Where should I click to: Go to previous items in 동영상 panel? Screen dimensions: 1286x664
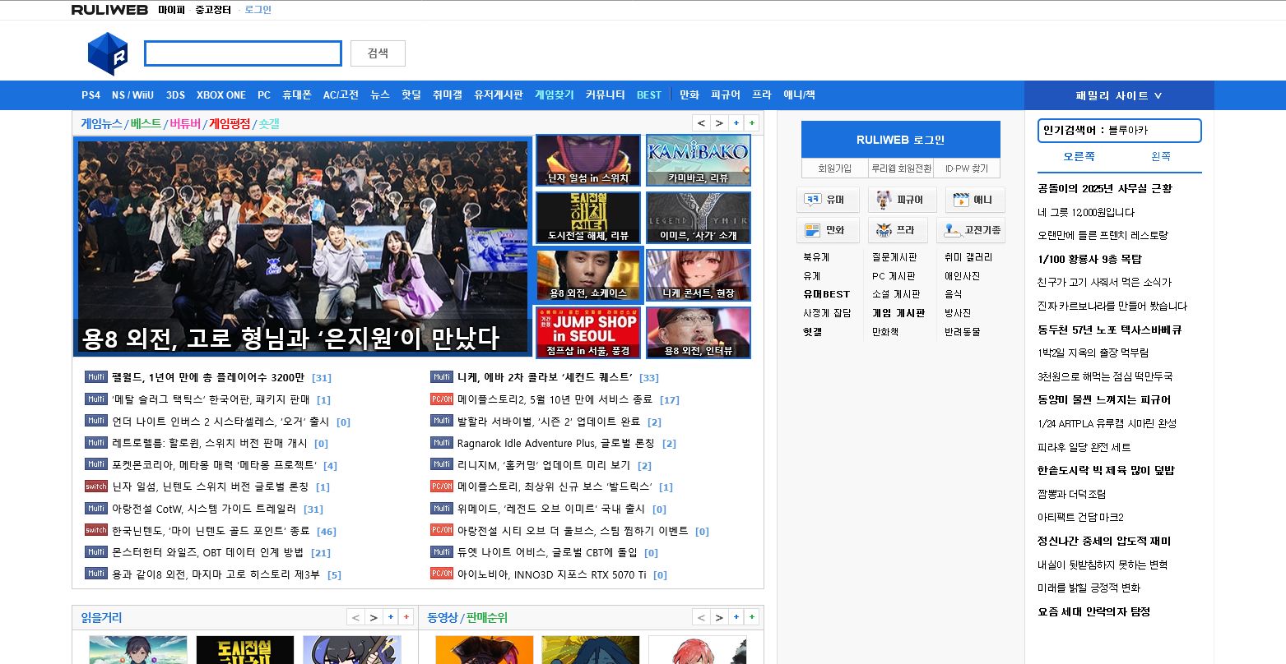click(x=701, y=617)
